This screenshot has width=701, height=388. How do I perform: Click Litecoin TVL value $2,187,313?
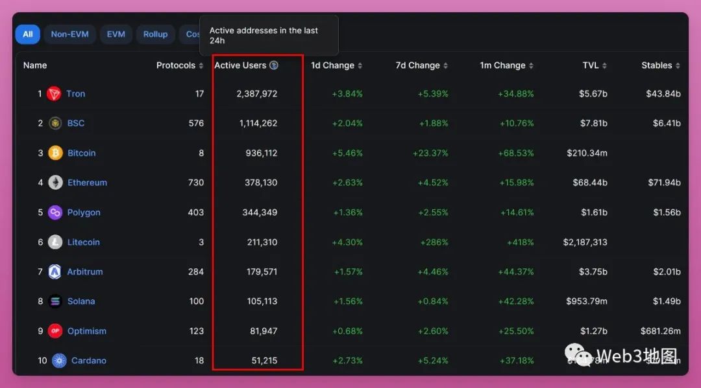coord(585,242)
